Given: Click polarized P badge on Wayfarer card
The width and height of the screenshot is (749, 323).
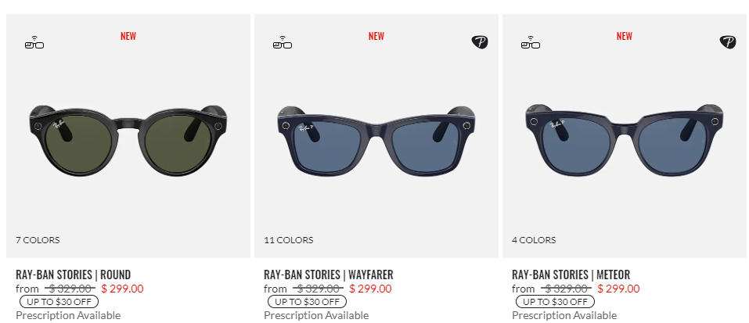Looking at the screenshot, I should 480,42.
